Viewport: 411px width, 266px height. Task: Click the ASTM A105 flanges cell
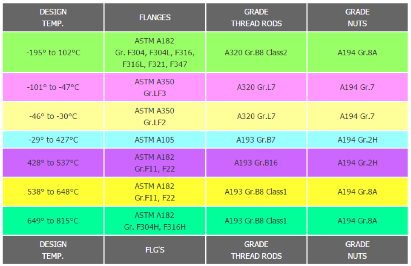point(155,140)
